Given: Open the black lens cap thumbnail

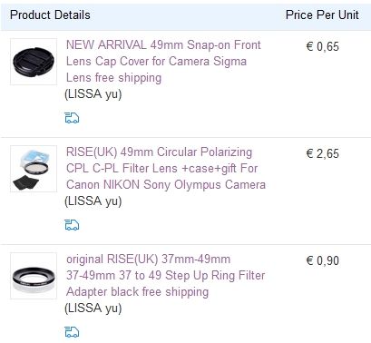Looking at the screenshot, I should (34, 62).
